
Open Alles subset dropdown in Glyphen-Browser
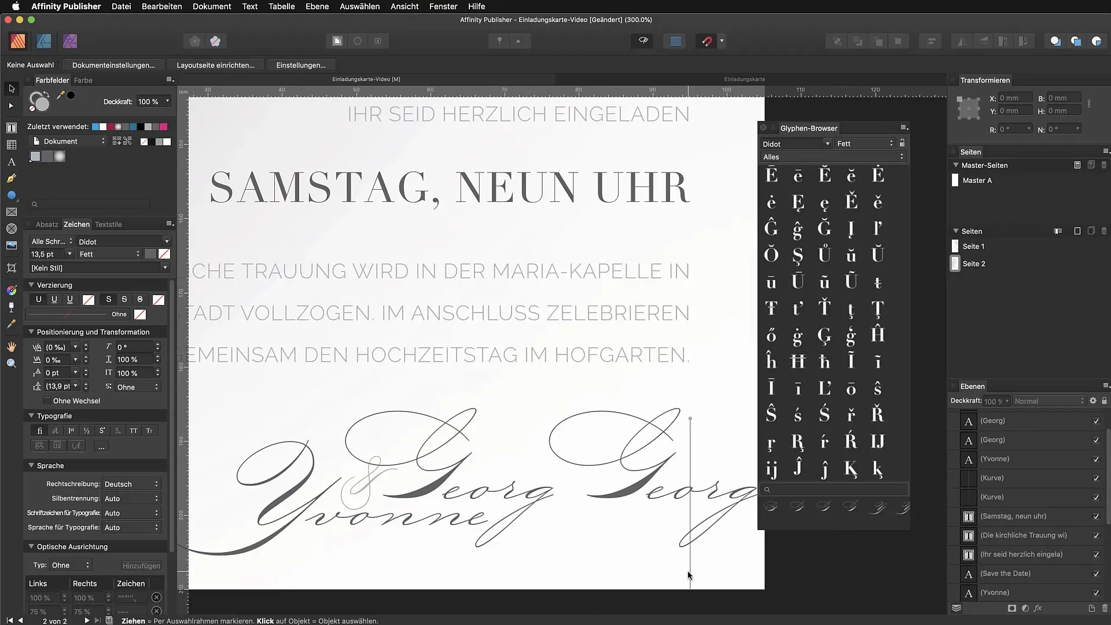(x=833, y=157)
